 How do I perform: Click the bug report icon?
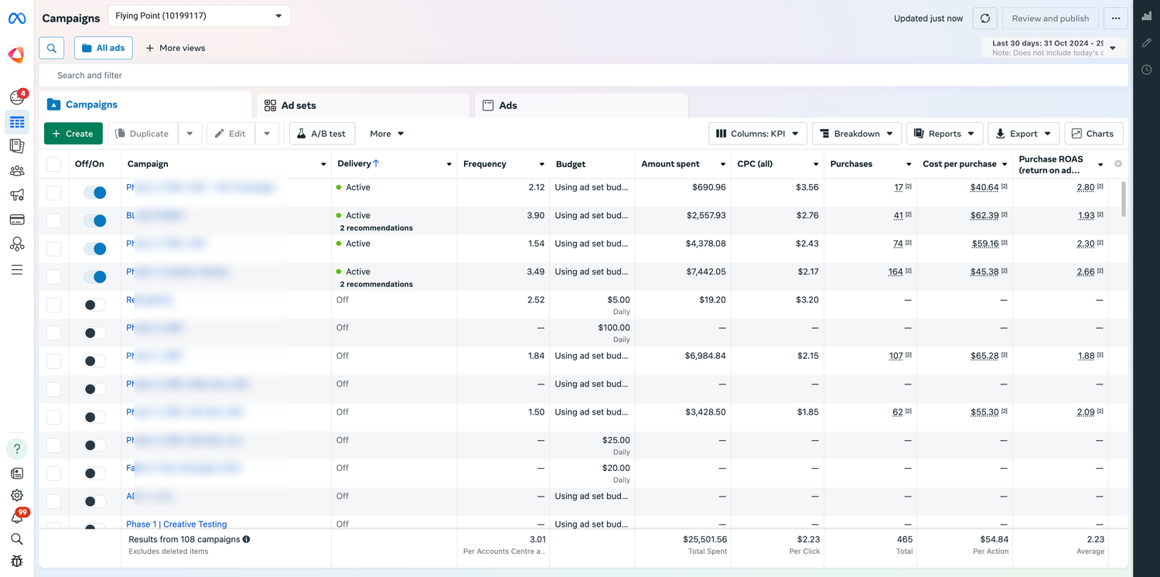(17, 561)
